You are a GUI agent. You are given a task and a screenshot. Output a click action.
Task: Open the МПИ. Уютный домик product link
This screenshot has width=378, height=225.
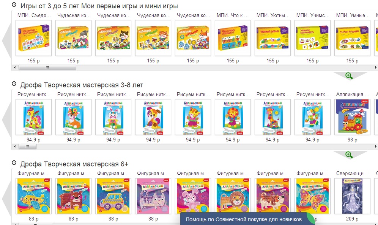coord(273,16)
